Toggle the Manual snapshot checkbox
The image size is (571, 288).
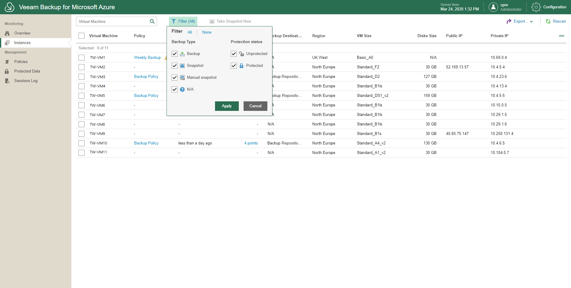(175, 78)
